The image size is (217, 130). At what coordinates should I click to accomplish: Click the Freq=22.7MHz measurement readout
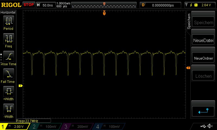click(x=33, y=121)
